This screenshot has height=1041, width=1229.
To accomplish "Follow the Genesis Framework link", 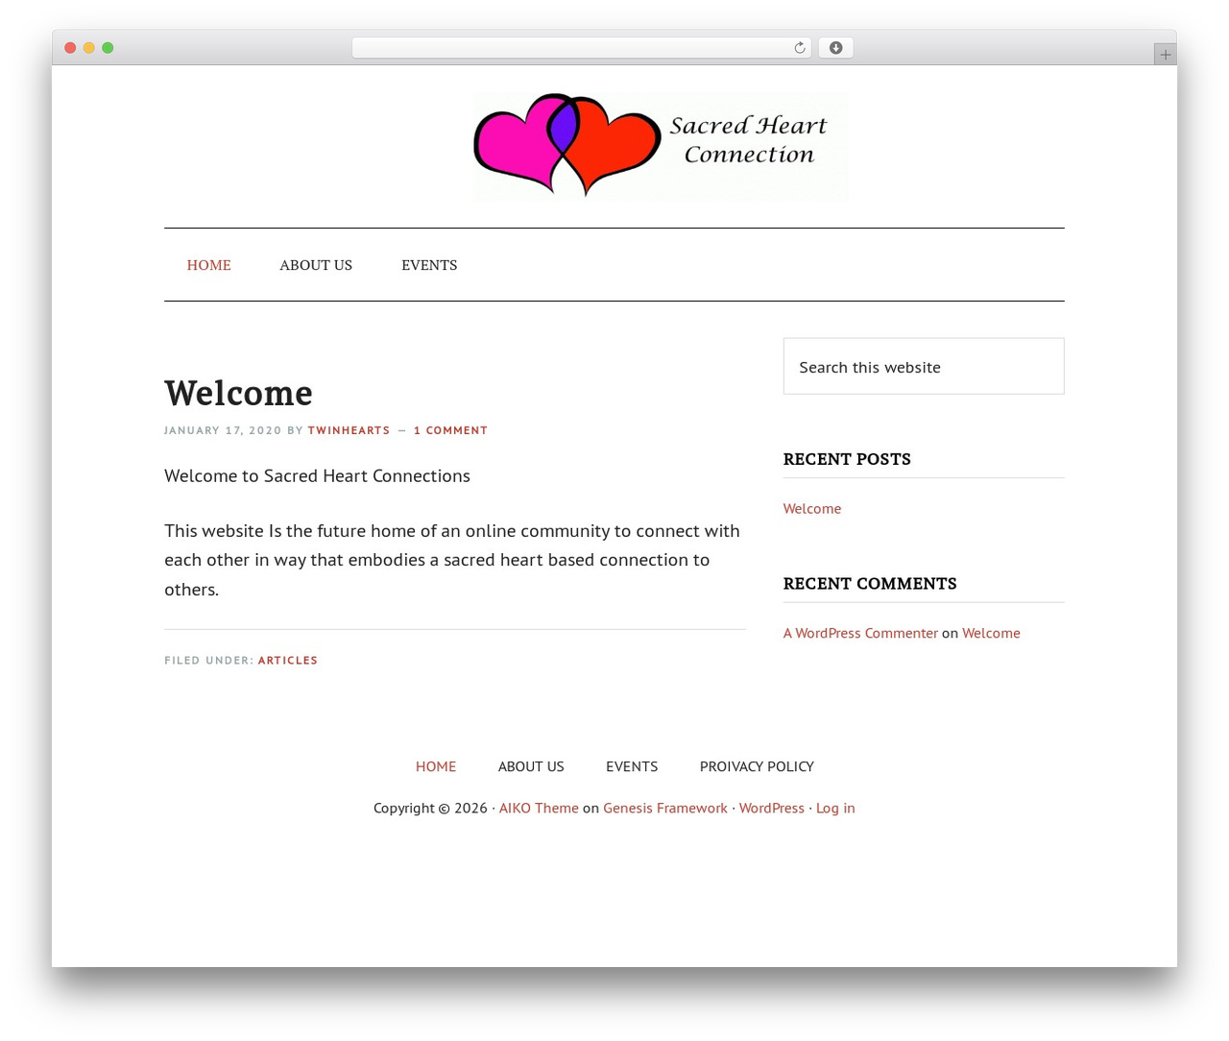I will (665, 808).
